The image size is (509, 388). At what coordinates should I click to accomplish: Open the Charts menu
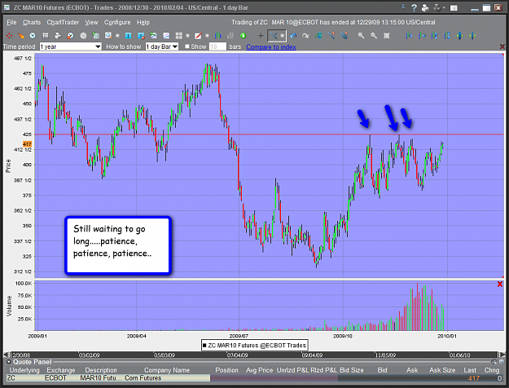pyautogui.click(x=32, y=22)
